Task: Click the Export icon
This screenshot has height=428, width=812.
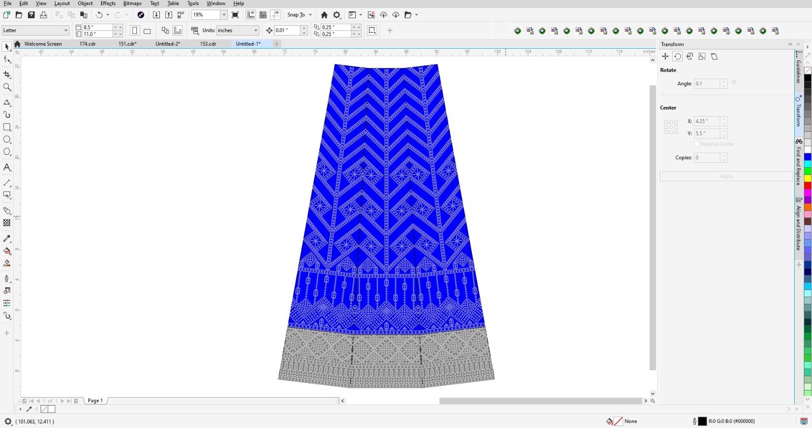Action: pyautogui.click(x=168, y=15)
